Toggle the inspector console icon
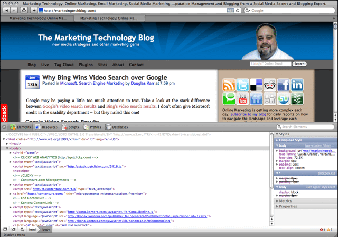Image resolution: width=338 pixels, height=237 pixels. [x=13, y=230]
